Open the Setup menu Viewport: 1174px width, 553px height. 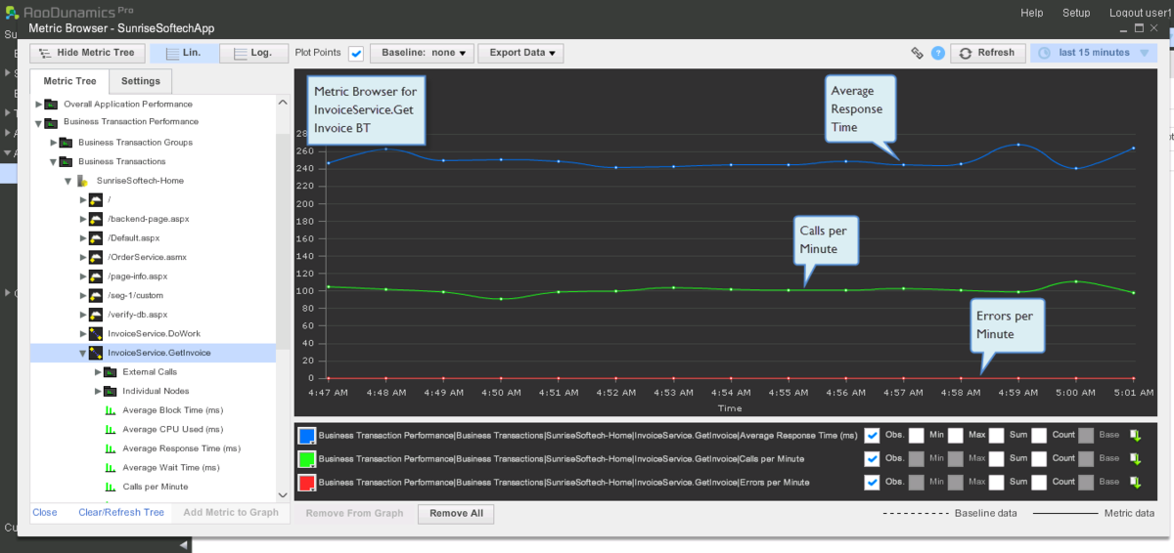[x=1076, y=13]
